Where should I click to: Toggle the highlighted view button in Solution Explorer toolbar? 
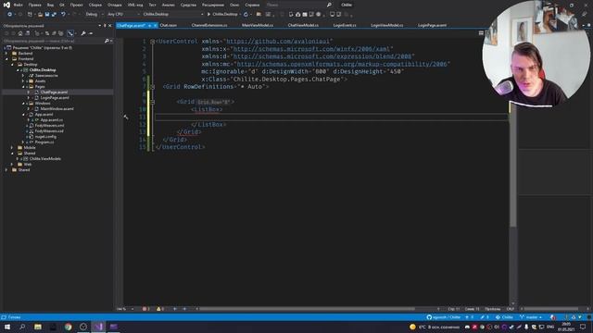[70, 33]
